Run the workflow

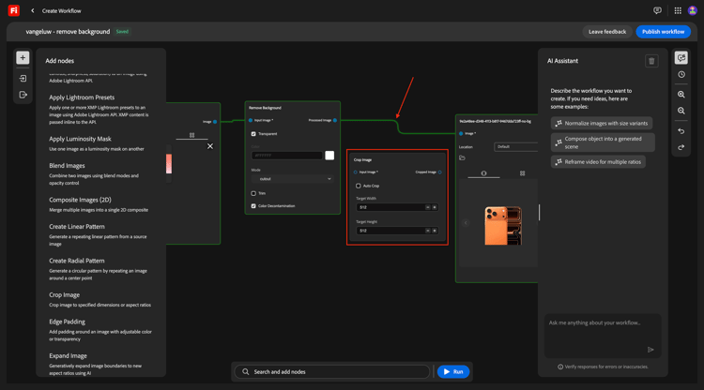pos(453,371)
